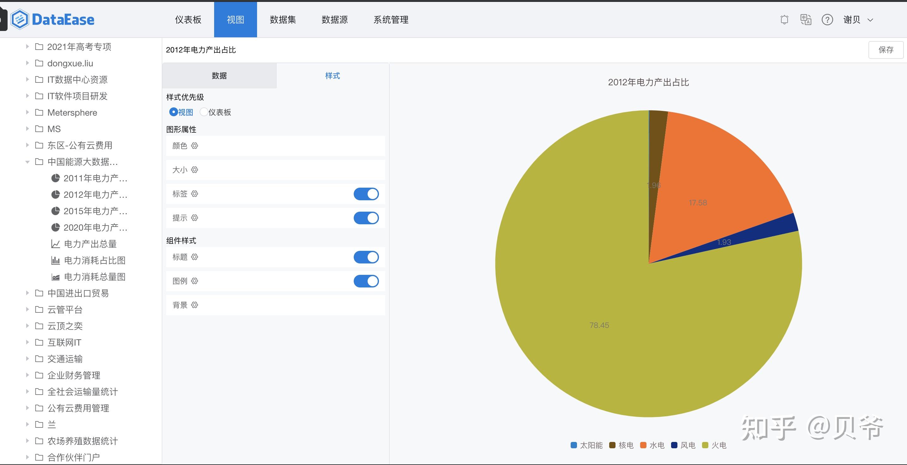Click the language switch icon
The width and height of the screenshot is (907, 465).
tap(806, 20)
